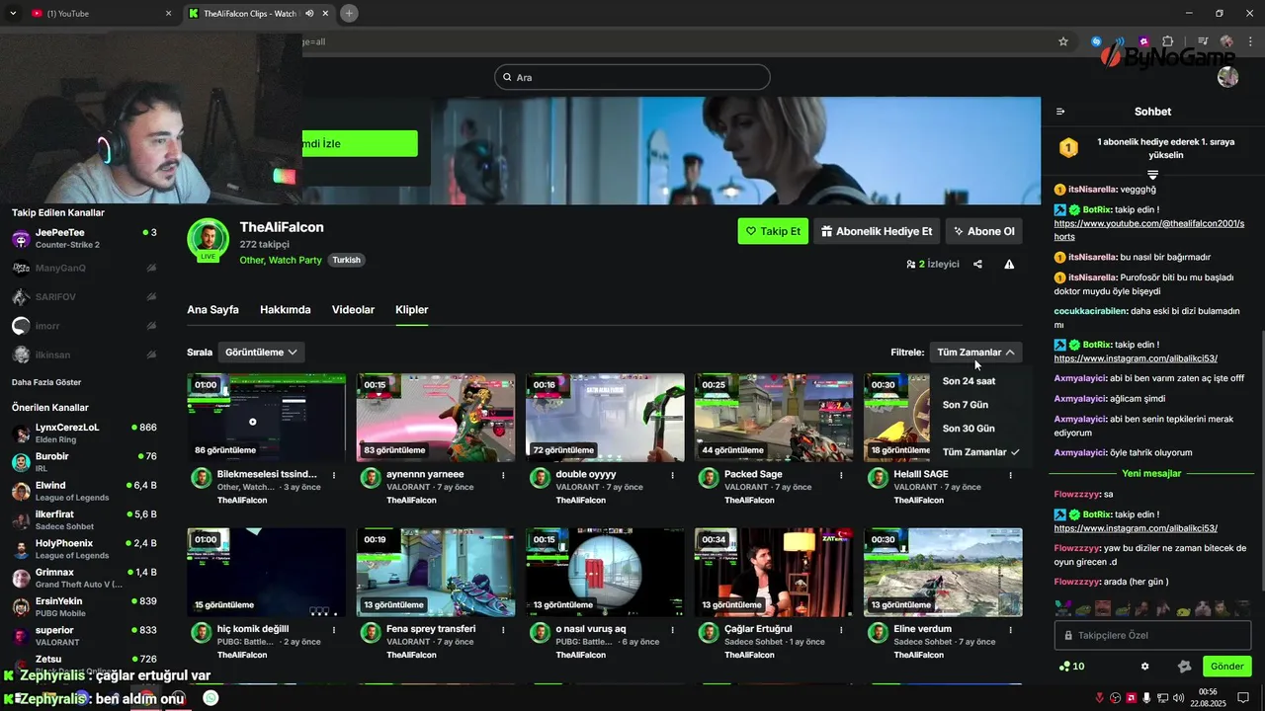This screenshot has height=711, width=1265.
Task: Click Abonelik Hediye Et button
Action: click(x=877, y=231)
